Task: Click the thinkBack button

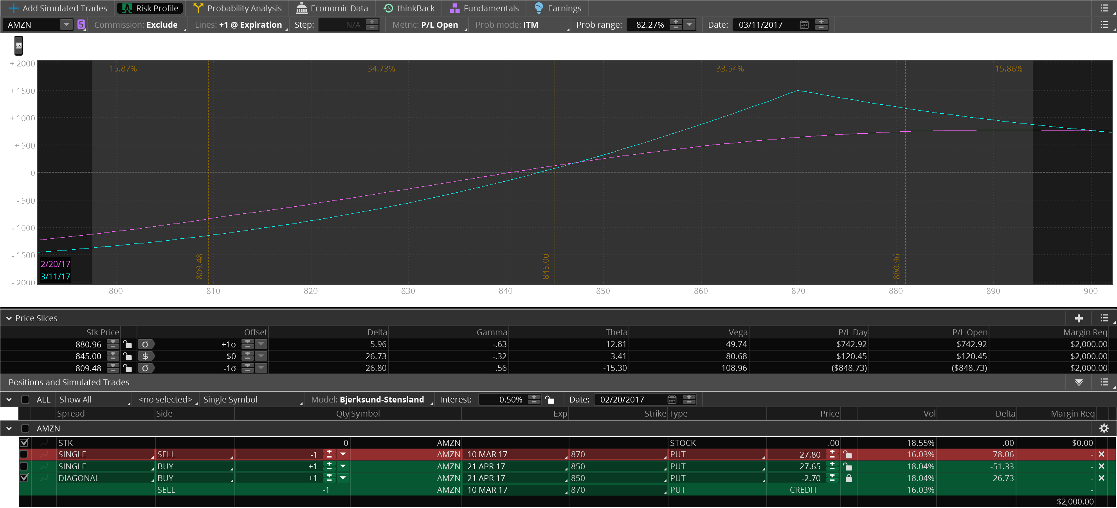Action: click(409, 8)
